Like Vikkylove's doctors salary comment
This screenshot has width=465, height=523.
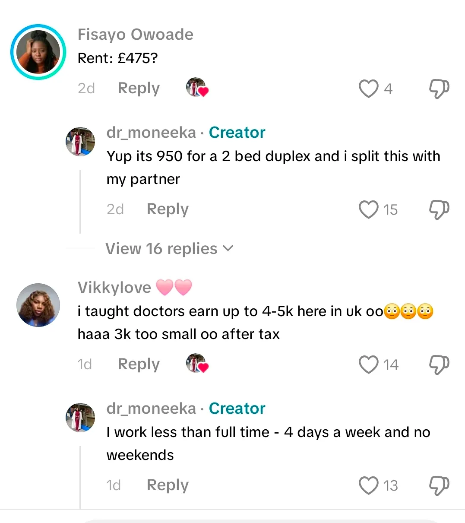pos(368,365)
